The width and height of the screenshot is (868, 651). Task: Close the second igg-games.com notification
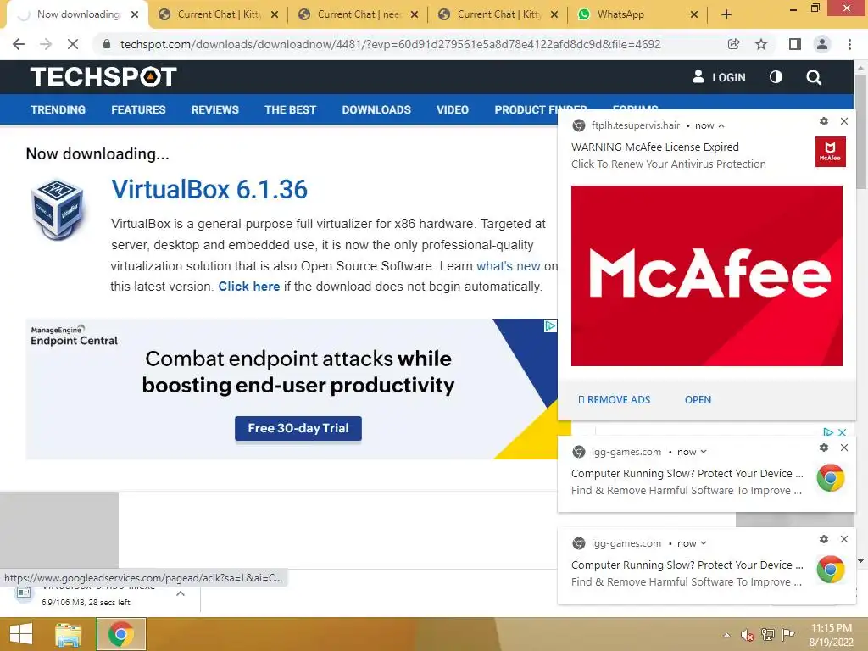(844, 539)
